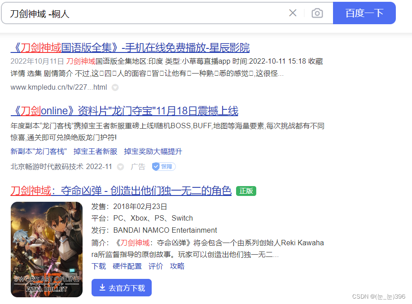Click the 去官方下载 download button
Image resolution: width=412 pixels, height=304 pixels.
pos(121,288)
